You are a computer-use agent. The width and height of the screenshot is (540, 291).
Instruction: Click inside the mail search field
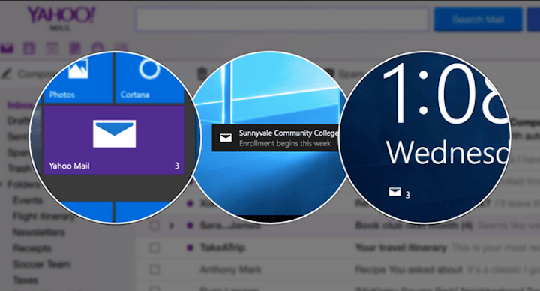[x=283, y=19]
